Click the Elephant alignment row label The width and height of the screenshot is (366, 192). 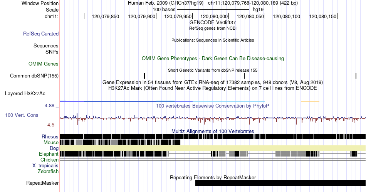click(x=49, y=154)
